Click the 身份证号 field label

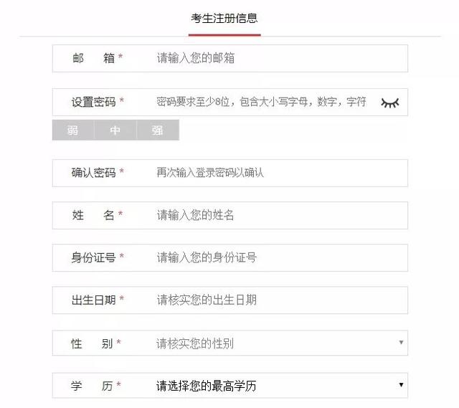pos(94,257)
